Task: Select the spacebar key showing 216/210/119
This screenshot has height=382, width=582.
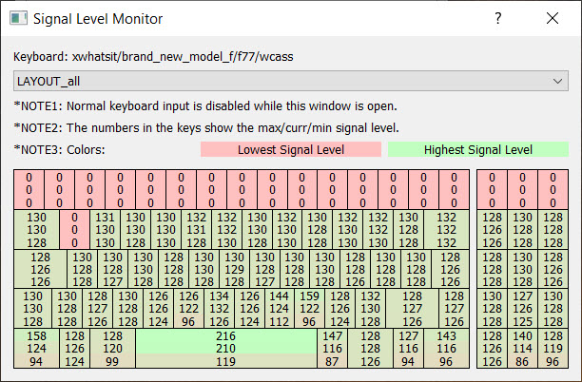Action: 226,349
